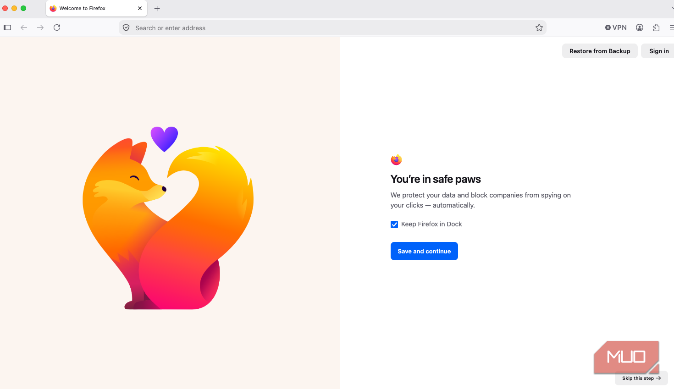Click the green fullscreen window button

23,8
